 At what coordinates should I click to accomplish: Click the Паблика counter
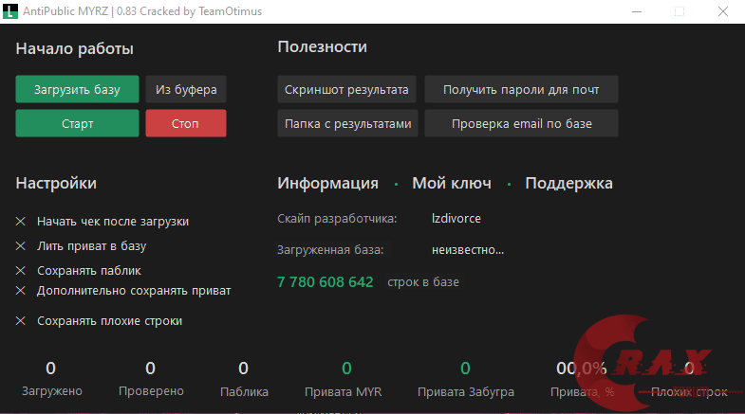pos(244,379)
